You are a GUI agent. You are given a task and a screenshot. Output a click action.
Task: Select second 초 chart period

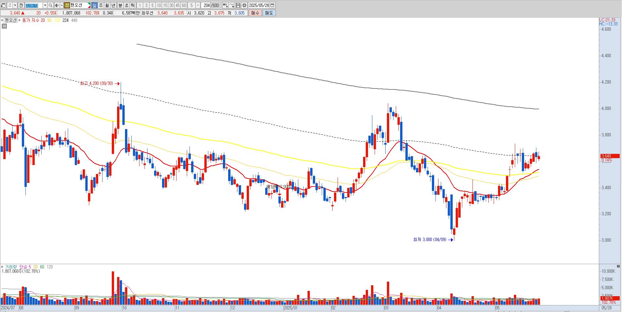tap(127, 5)
